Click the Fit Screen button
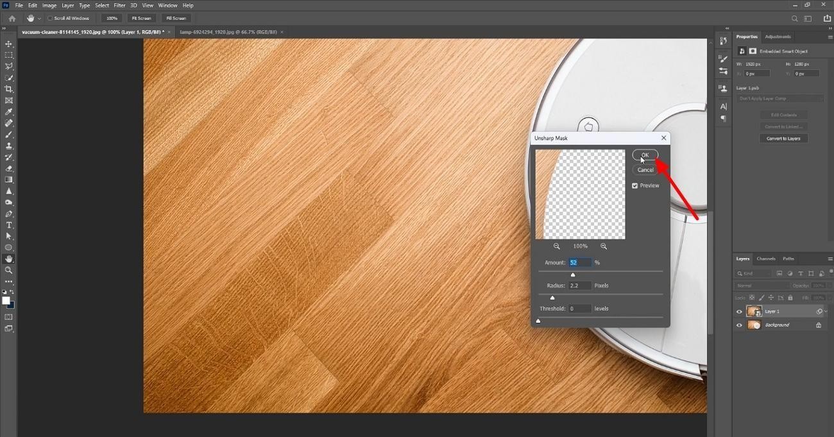Viewport: 834px width, 437px height. click(x=142, y=19)
